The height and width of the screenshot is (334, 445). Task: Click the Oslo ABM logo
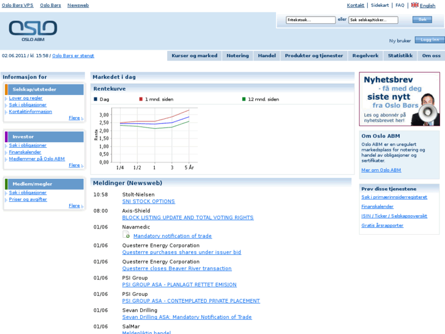pos(33,31)
